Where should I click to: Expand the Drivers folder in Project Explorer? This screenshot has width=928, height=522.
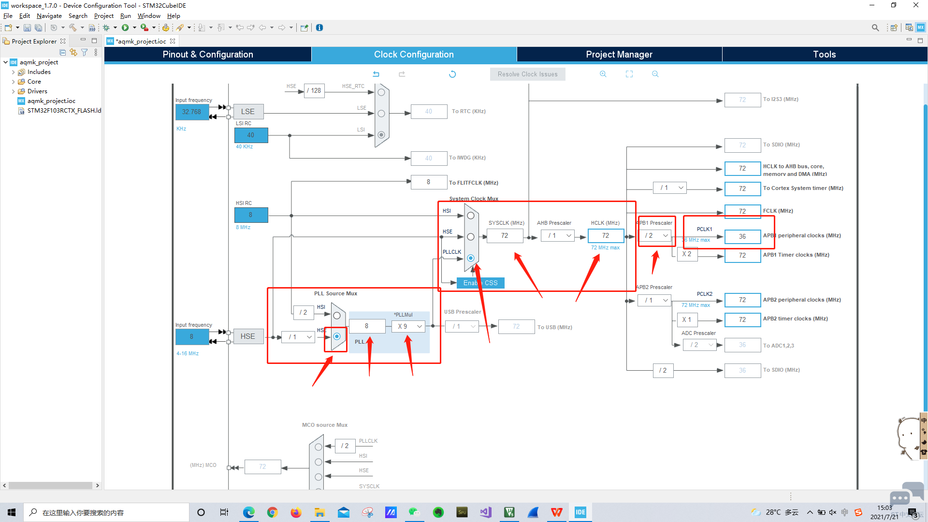point(13,91)
